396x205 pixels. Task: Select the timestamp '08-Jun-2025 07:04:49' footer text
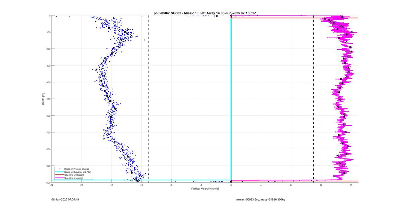tap(65, 199)
